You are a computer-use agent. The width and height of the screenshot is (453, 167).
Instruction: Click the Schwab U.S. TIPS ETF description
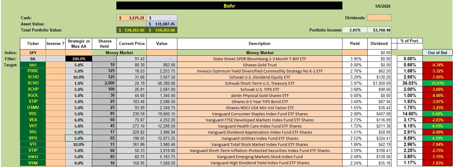(x=260, y=89)
